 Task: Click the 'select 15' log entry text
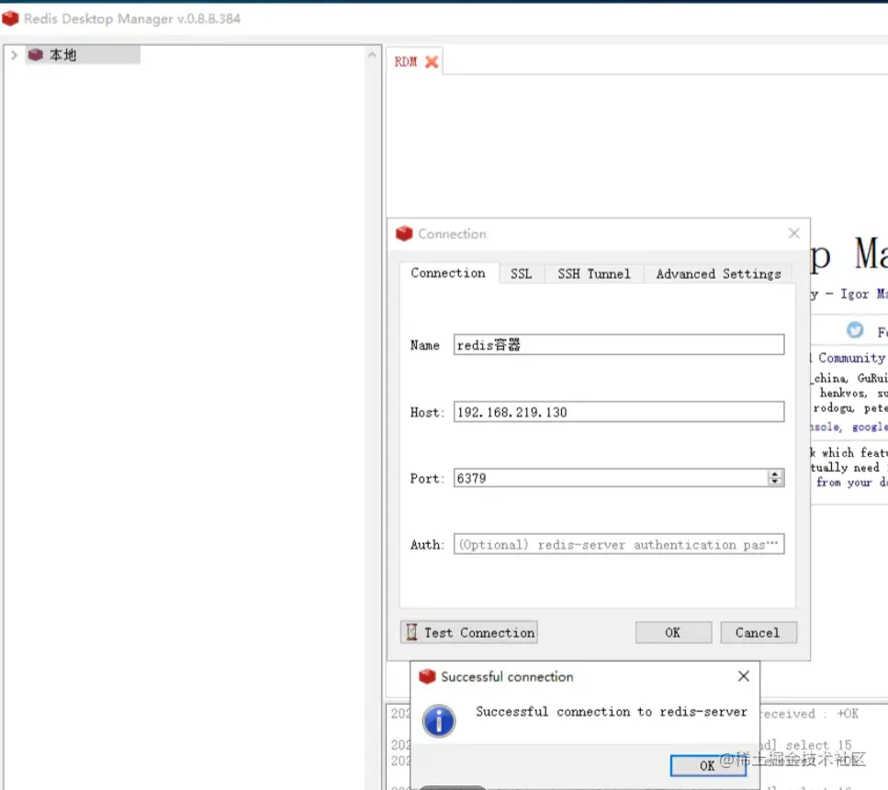[818, 745]
